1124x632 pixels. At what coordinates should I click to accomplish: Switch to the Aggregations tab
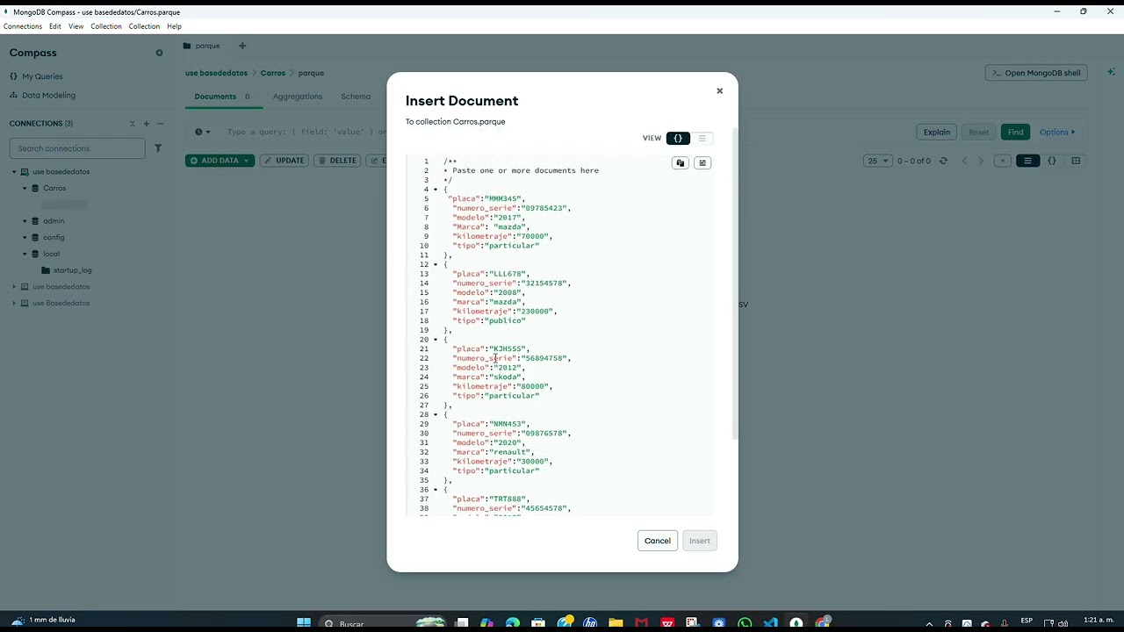pyautogui.click(x=297, y=97)
